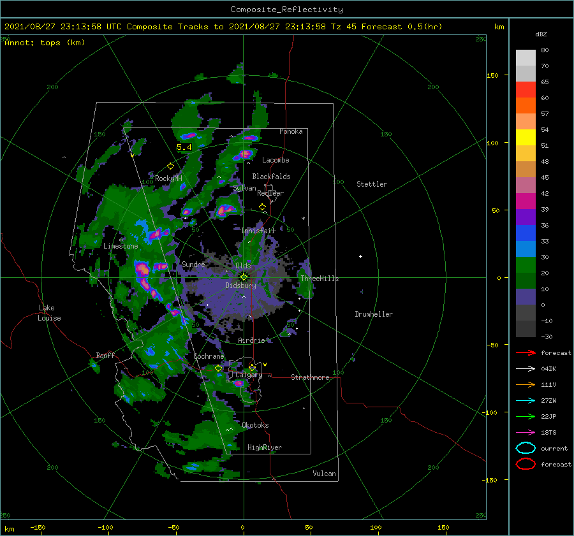Click the 'Forecast 0.5(hr)' header text
The image size is (574, 536).
[402, 27]
